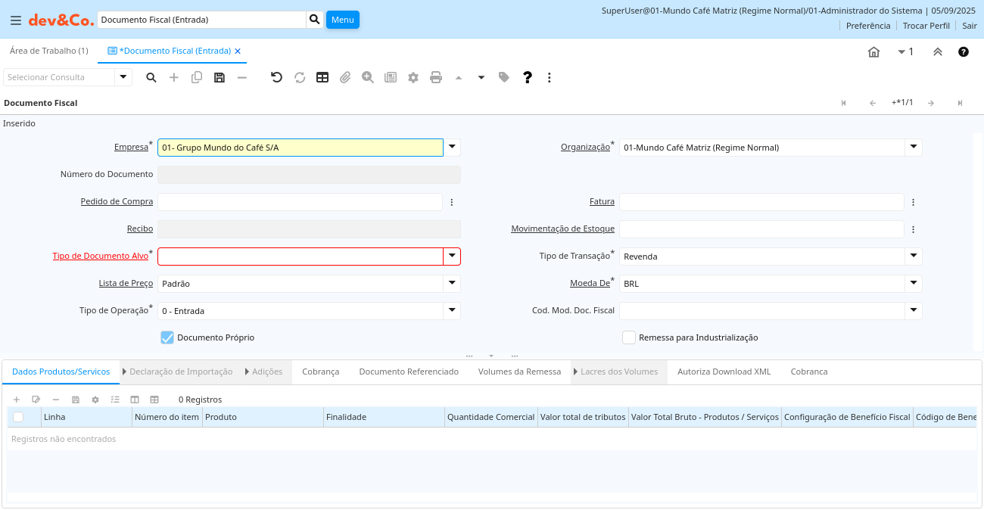
Task: Click the save record floppy disk icon
Action: click(220, 77)
